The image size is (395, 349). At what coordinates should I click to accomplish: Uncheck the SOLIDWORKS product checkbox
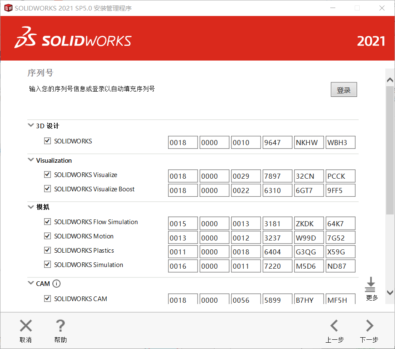(x=47, y=141)
